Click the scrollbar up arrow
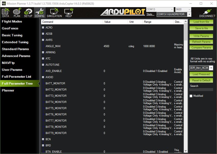 186,21
